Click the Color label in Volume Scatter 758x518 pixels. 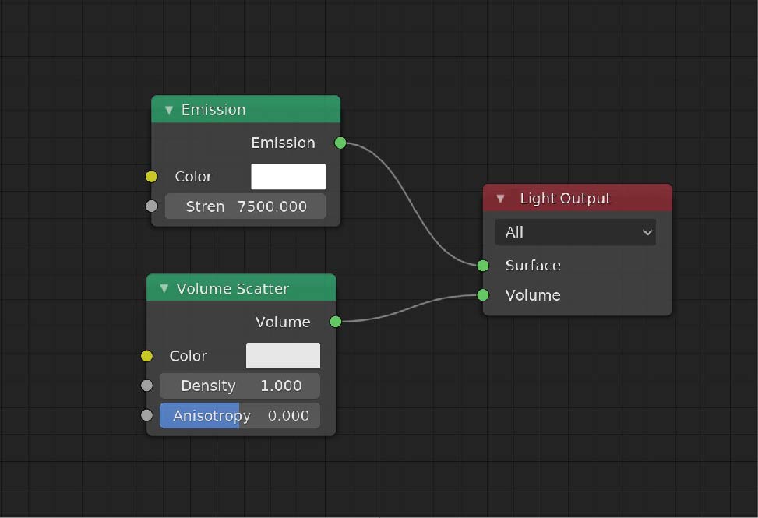click(188, 356)
